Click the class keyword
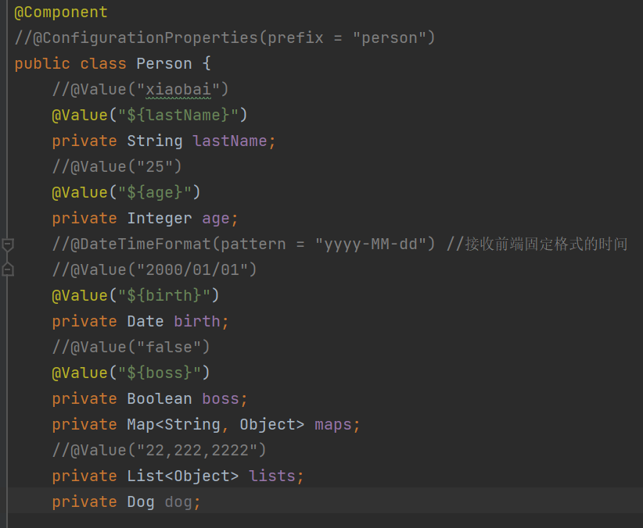Viewport: 643px width, 528px height. coord(103,64)
